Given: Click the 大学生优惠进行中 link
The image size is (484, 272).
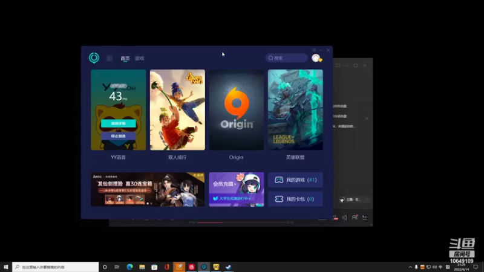Looking at the screenshot, I should (233, 198).
